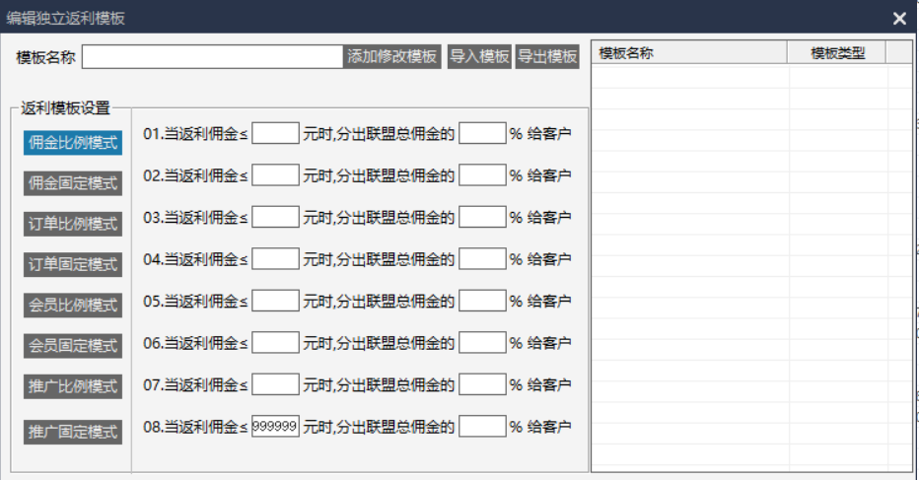
Task: Click the row 01 commission amount field
Action: (x=275, y=133)
